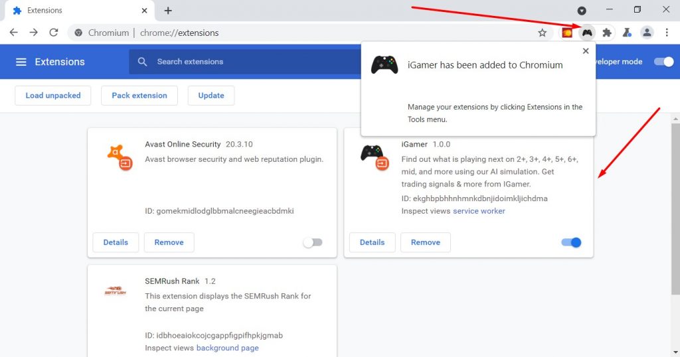
Task: Click the Avast browser security description
Action: coord(234,159)
